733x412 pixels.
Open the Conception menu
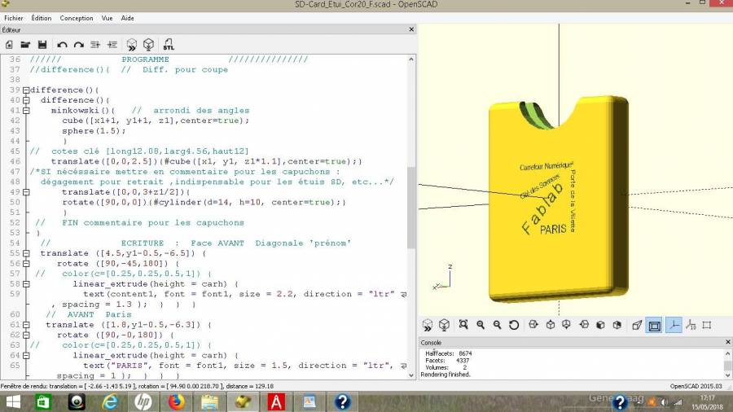(77, 18)
